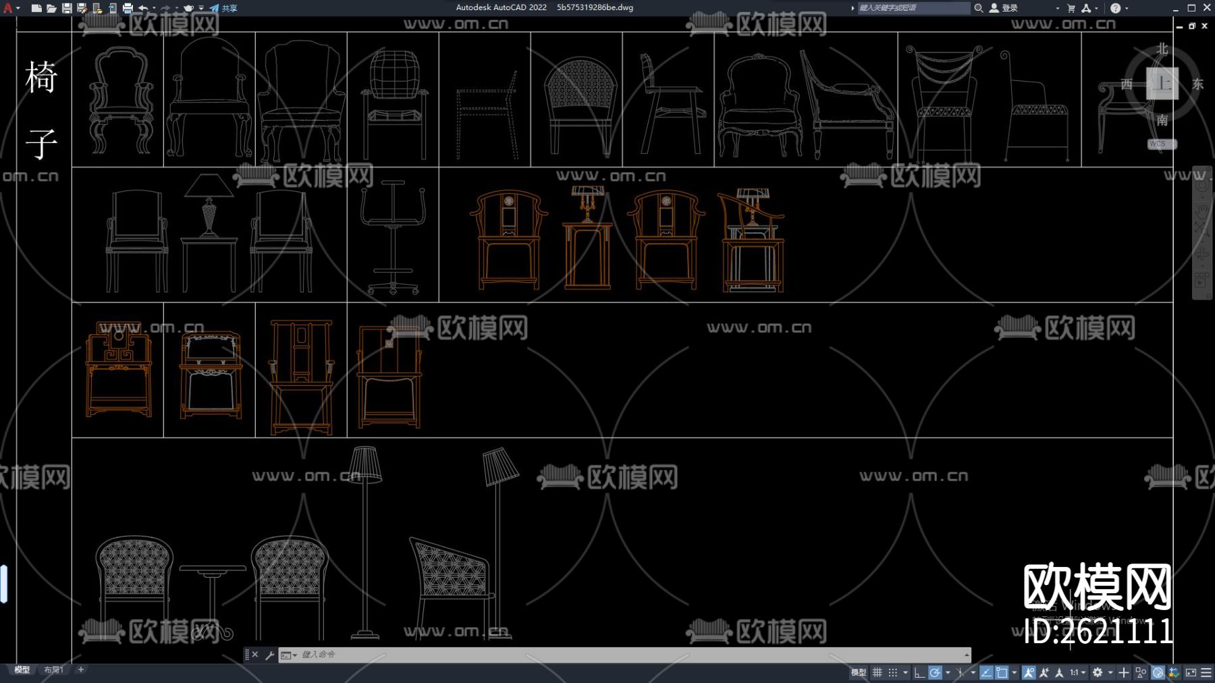Click the 共享 share button

224,8
